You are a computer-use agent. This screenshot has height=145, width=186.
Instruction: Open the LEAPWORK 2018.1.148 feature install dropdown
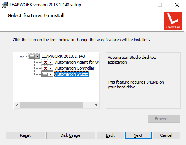pos(34,56)
